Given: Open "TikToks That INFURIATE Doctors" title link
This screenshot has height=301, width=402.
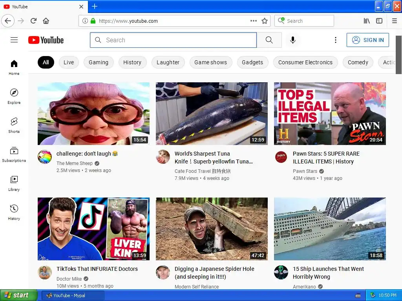Looking at the screenshot, I should pos(97,269).
